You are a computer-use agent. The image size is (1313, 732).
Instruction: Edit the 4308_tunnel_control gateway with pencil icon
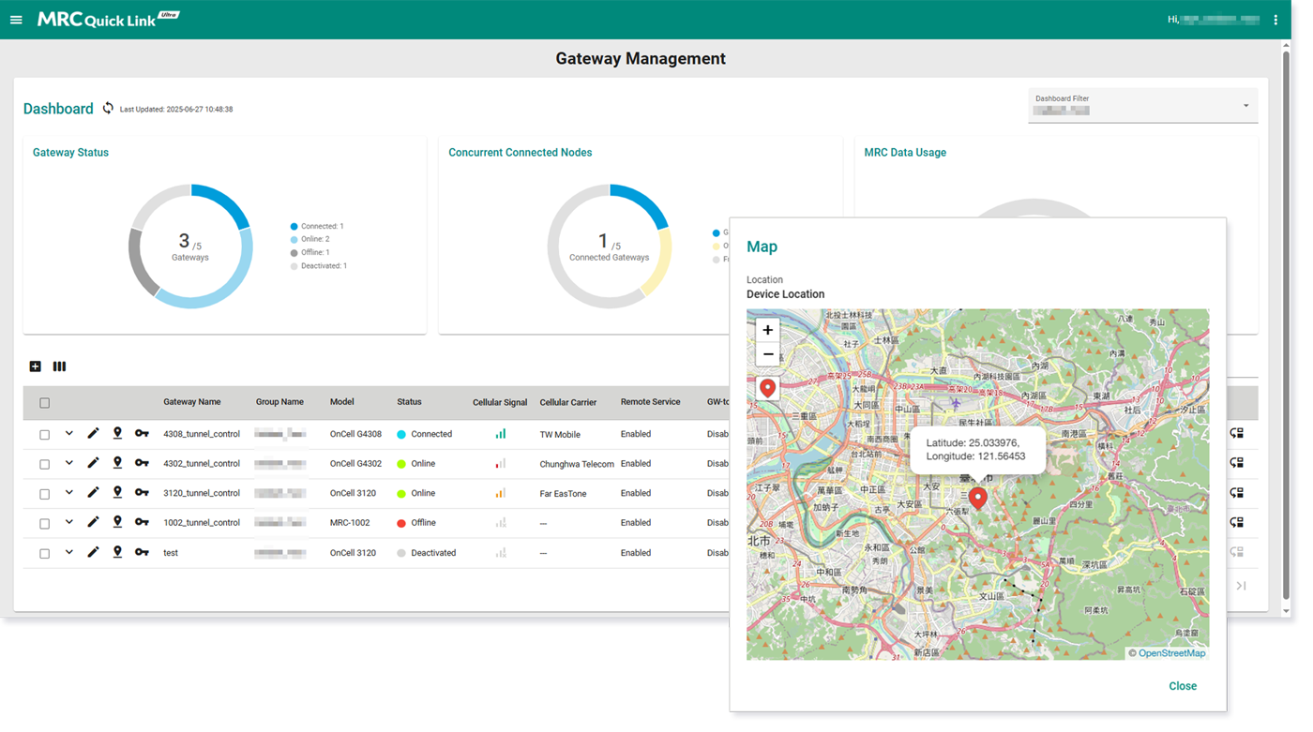93,433
